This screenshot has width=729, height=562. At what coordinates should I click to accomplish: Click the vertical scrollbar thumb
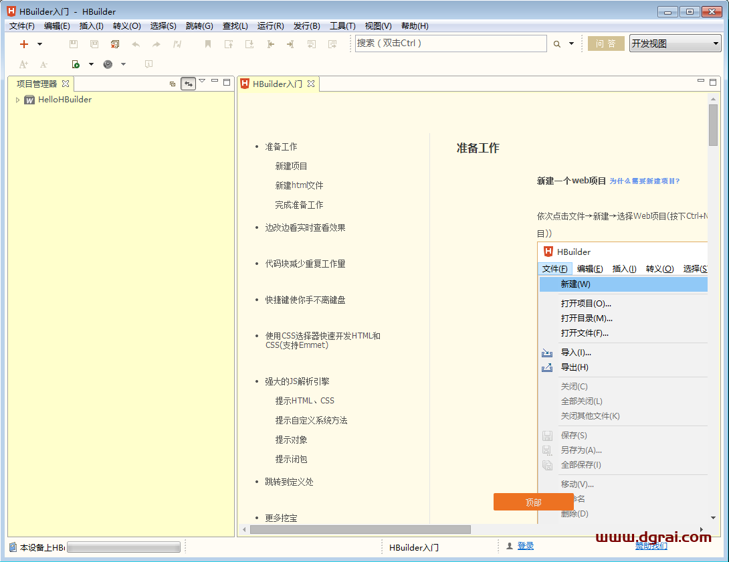coord(713,125)
